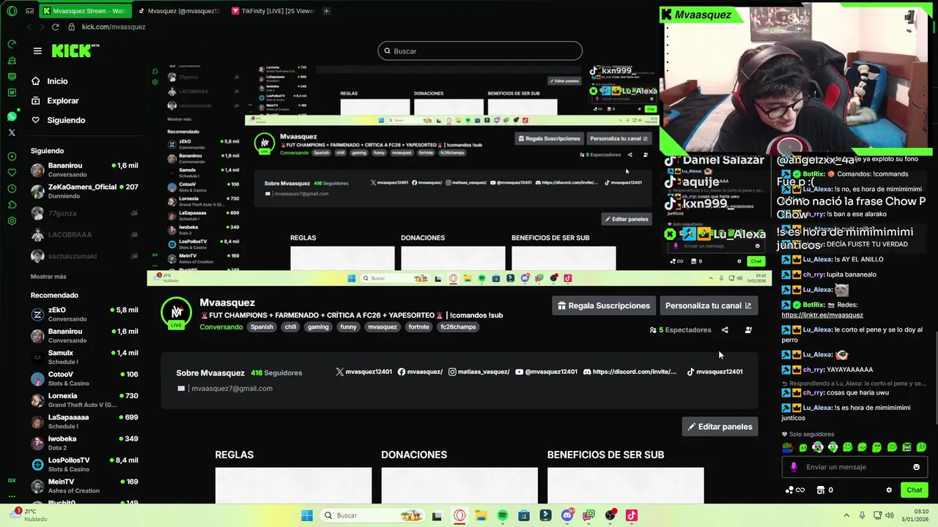
Task: Open chat settings gear icon
Action: tap(889, 490)
